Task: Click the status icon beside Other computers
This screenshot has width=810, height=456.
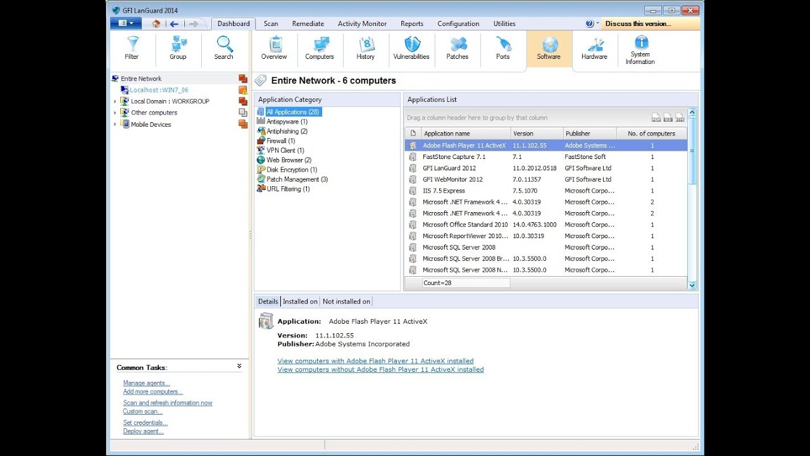Action: pos(242,113)
